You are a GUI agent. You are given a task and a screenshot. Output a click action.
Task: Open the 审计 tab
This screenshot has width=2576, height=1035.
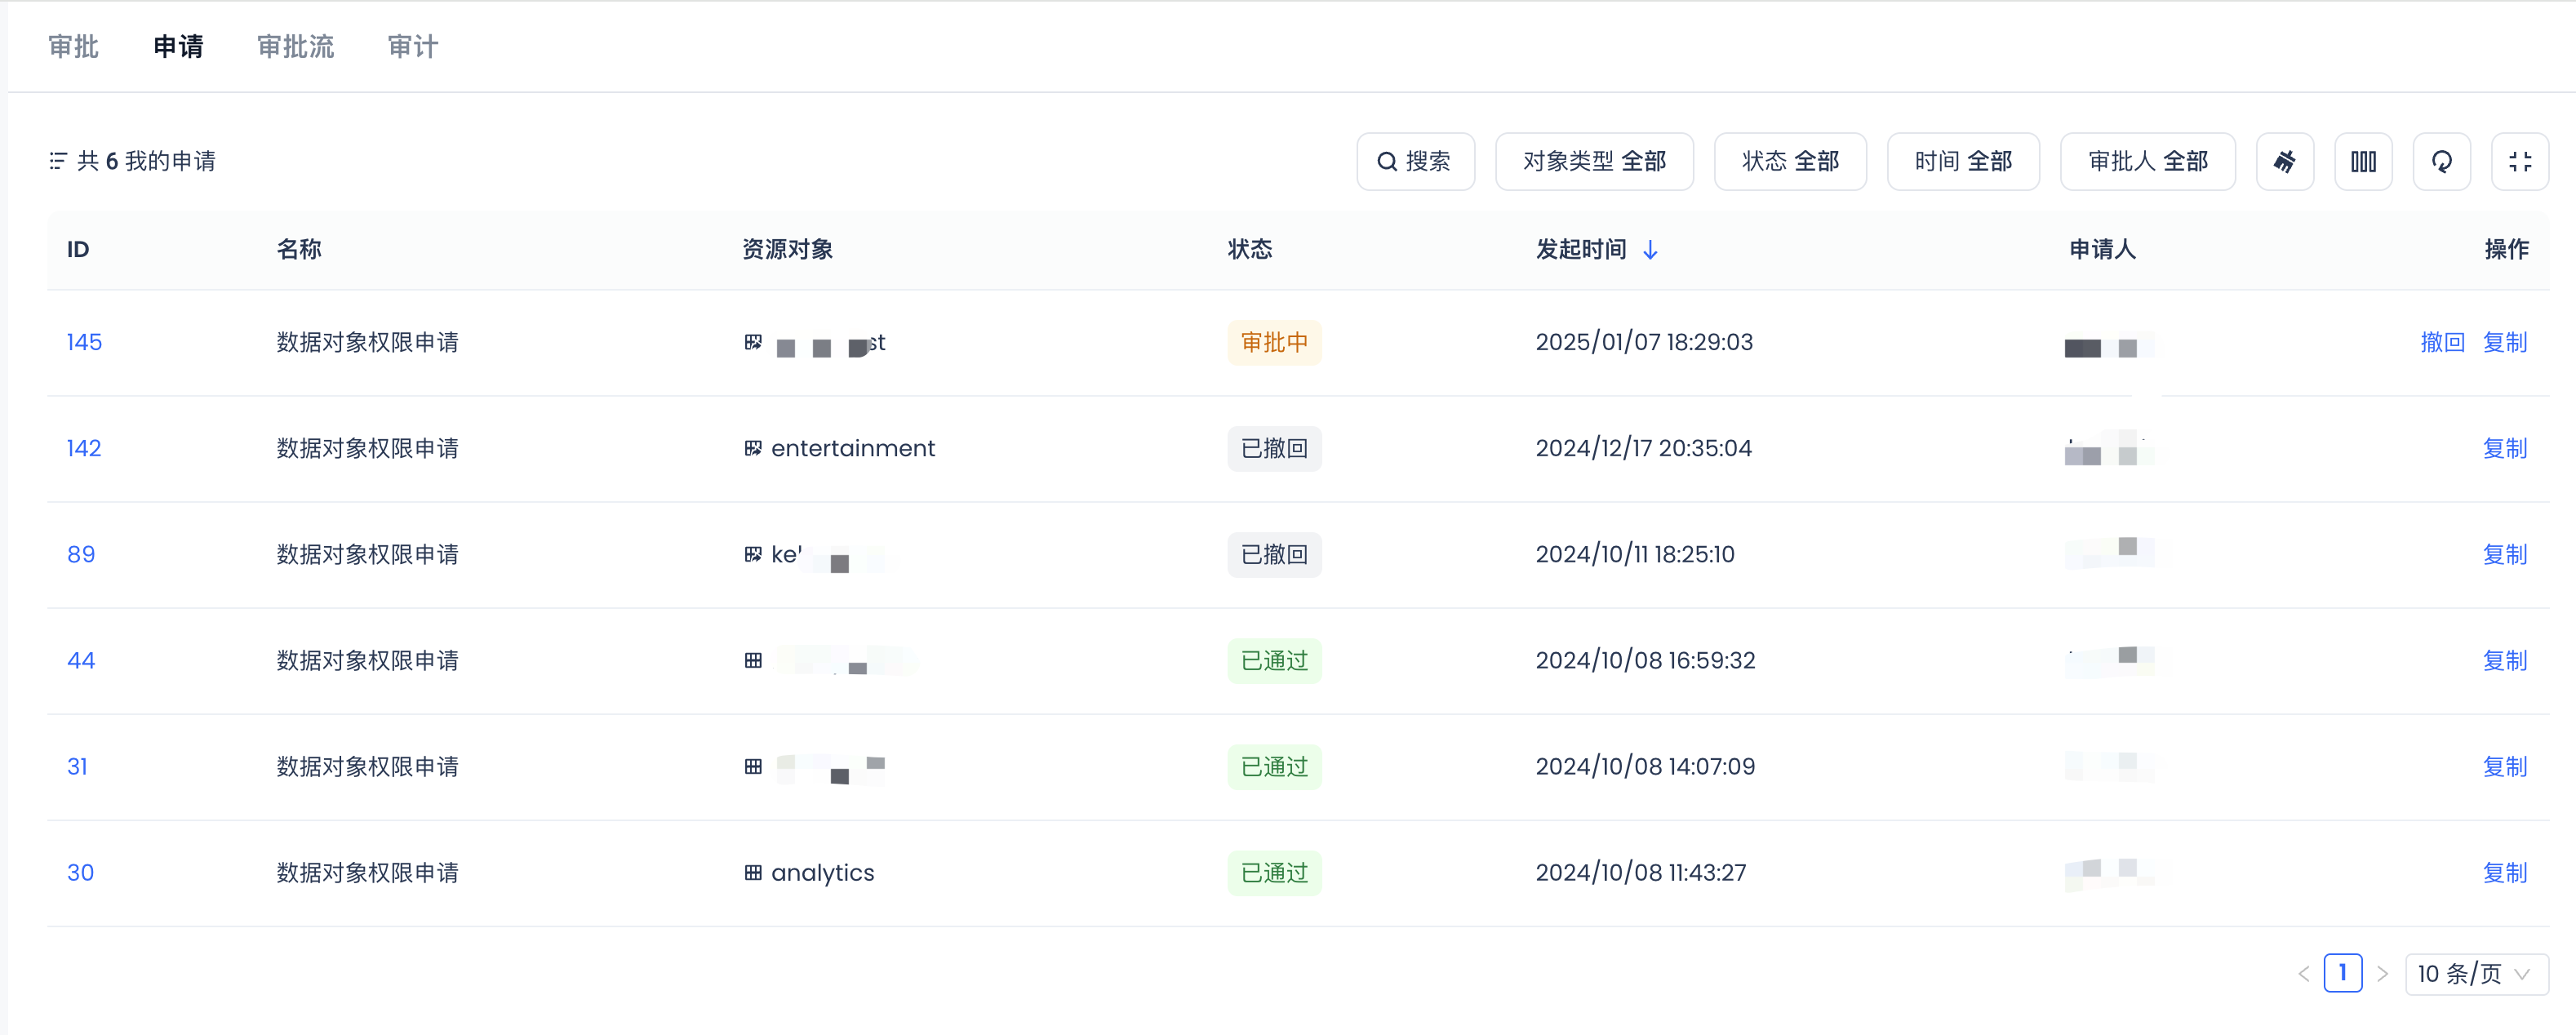click(412, 46)
